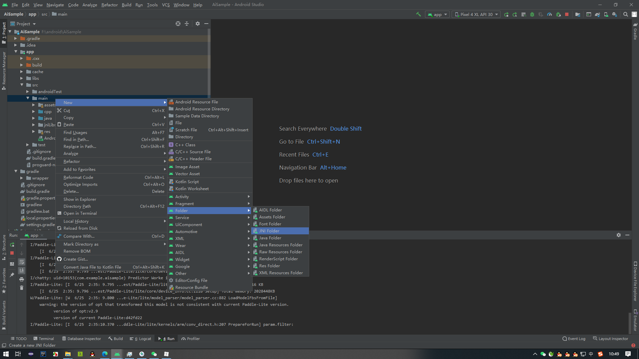The height and width of the screenshot is (359, 639).
Task: Select build.gradle file under gradle wrapper area
Action: point(35,191)
